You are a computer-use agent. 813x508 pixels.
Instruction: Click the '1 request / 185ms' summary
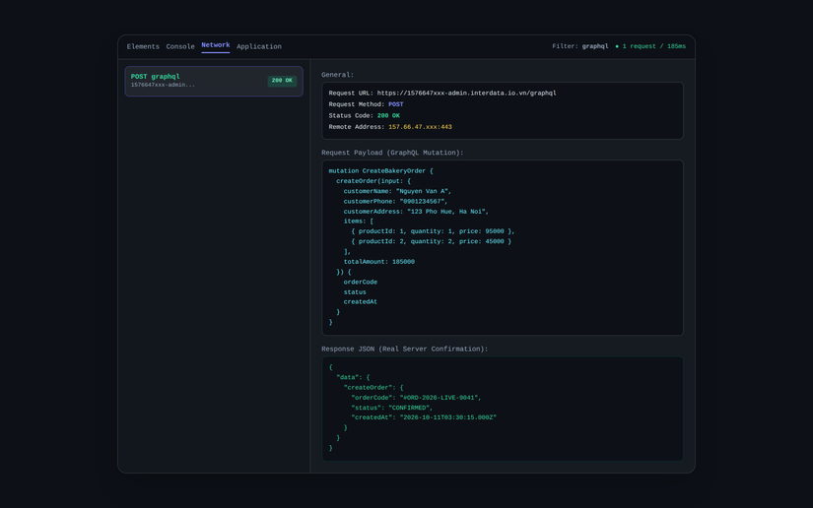tap(653, 46)
